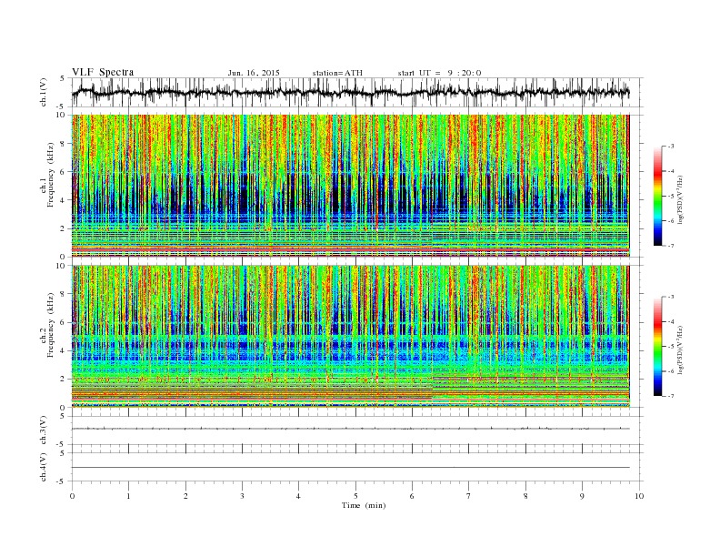Click the time axis tick label "3"
The width and height of the screenshot is (720, 557).
pyautogui.click(x=242, y=496)
